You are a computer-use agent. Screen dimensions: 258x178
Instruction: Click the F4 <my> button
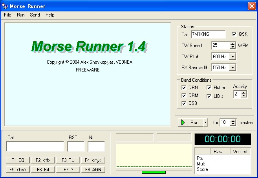click(93, 160)
